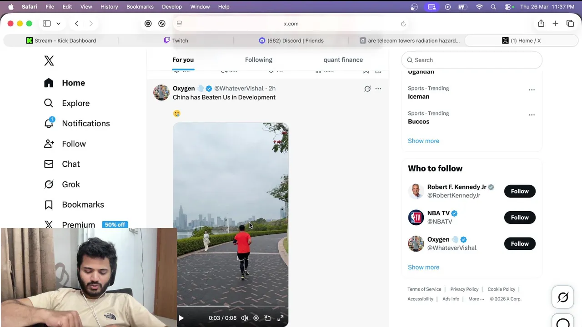Viewport: 582px width, 327px height.
Task: Expand the footer More menu
Action: pyautogui.click(x=476, y=299)
